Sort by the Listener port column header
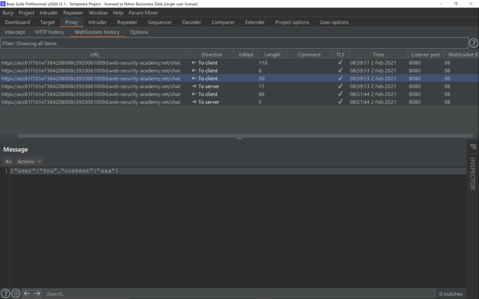479x299 pixels. 426,55
